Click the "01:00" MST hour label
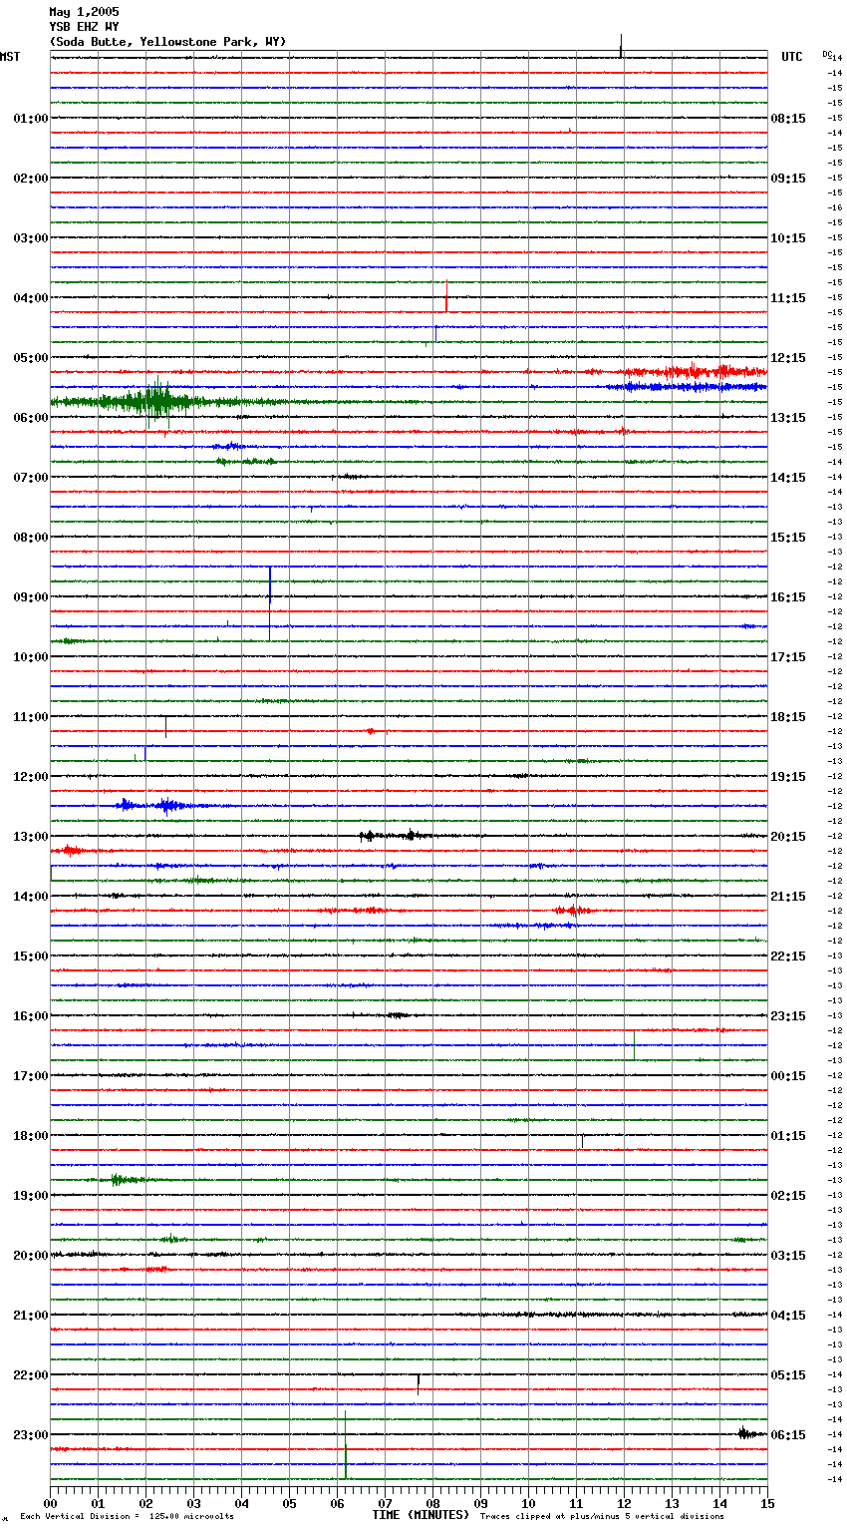The height and width of the screenshot is (1530, 847). click(x=31, y=119)
